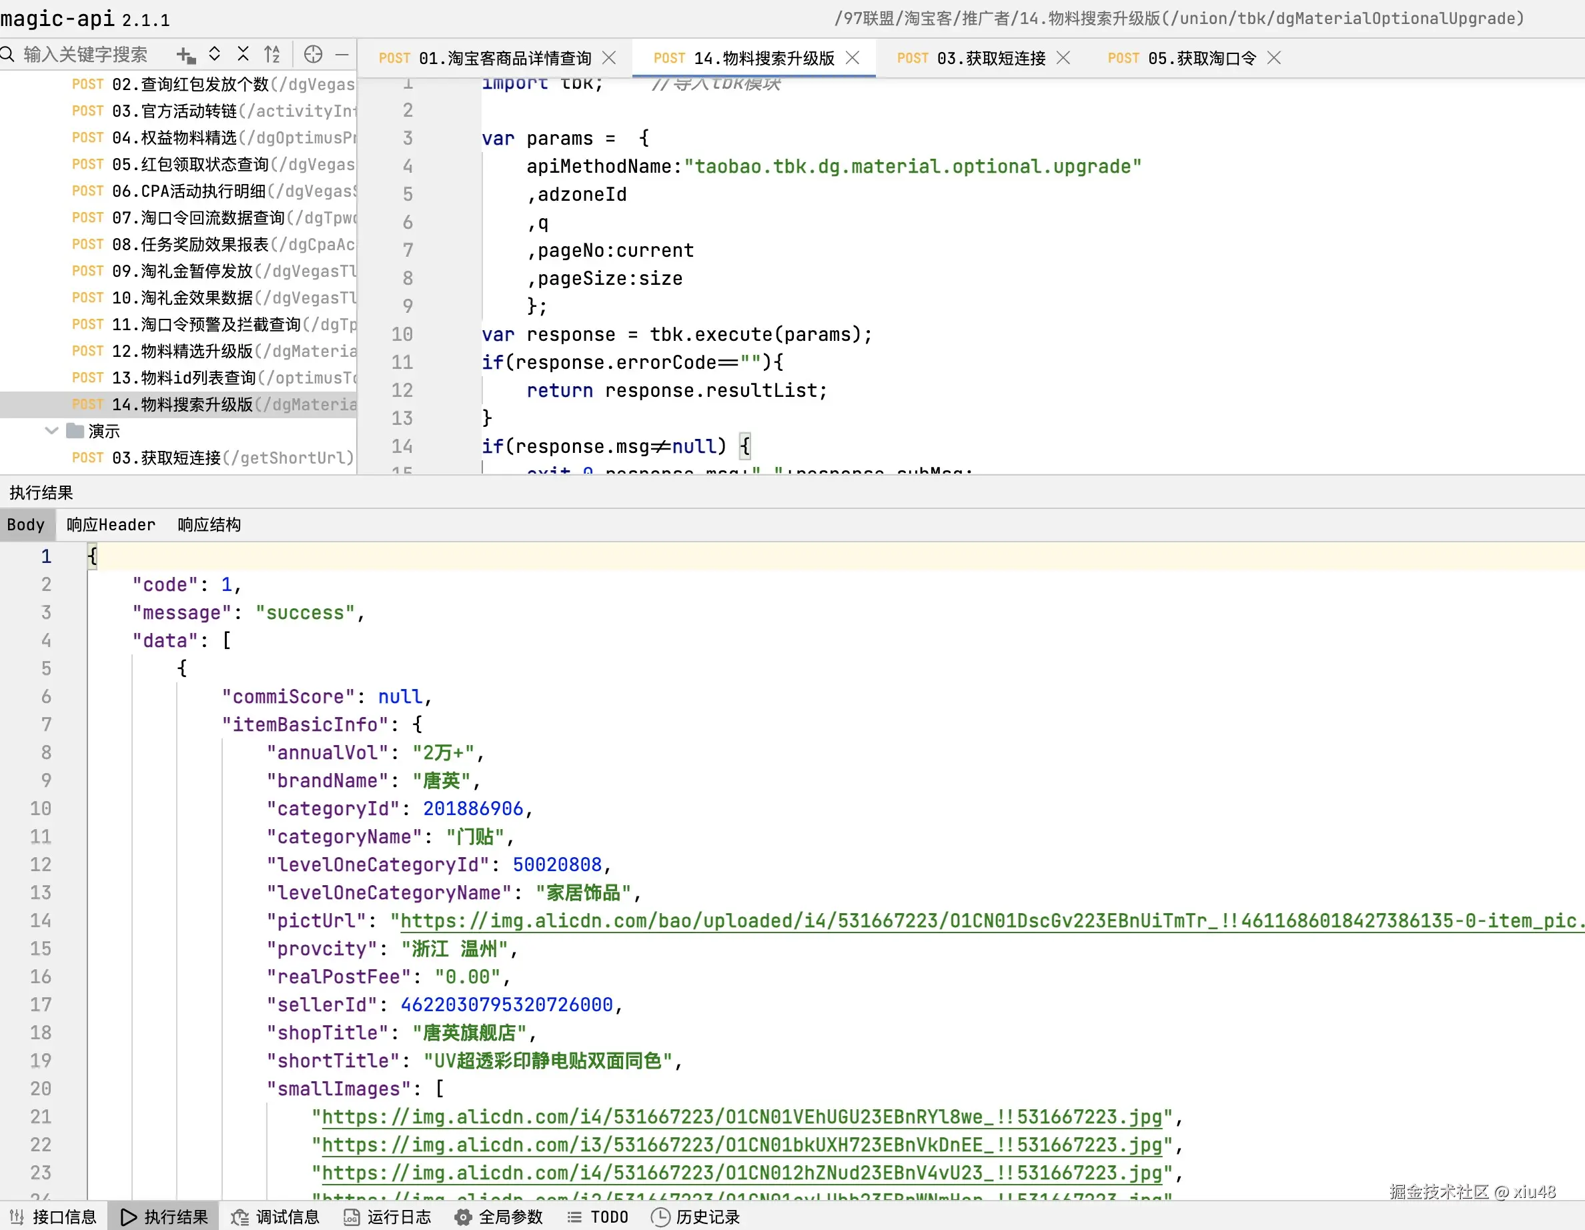The height and width of the screenshot is (1230, 1585).
Task: Click the keyword search input field
Action: pyautogui.click(x=85, y=55)
